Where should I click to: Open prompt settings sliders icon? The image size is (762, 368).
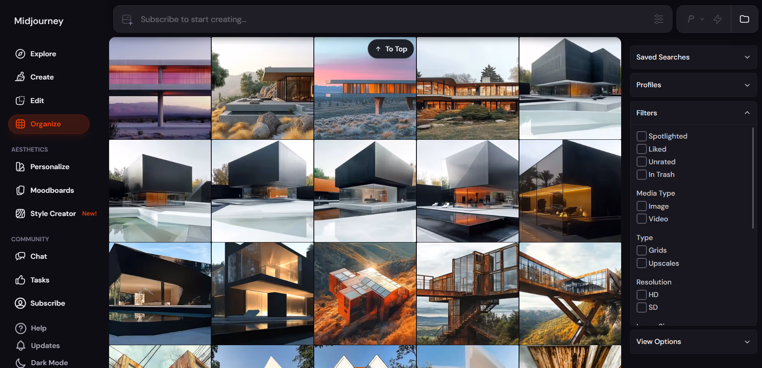click(x=659, y=19)
